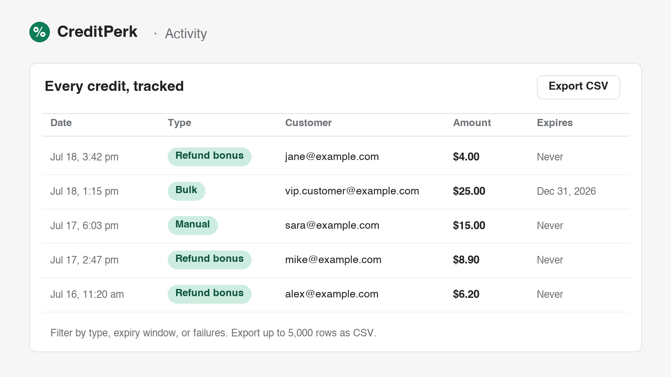Click Refund bonus badge for alex@example.com
Screen dimensions: 671x377
pyautogui.click(x=210, y=294)
